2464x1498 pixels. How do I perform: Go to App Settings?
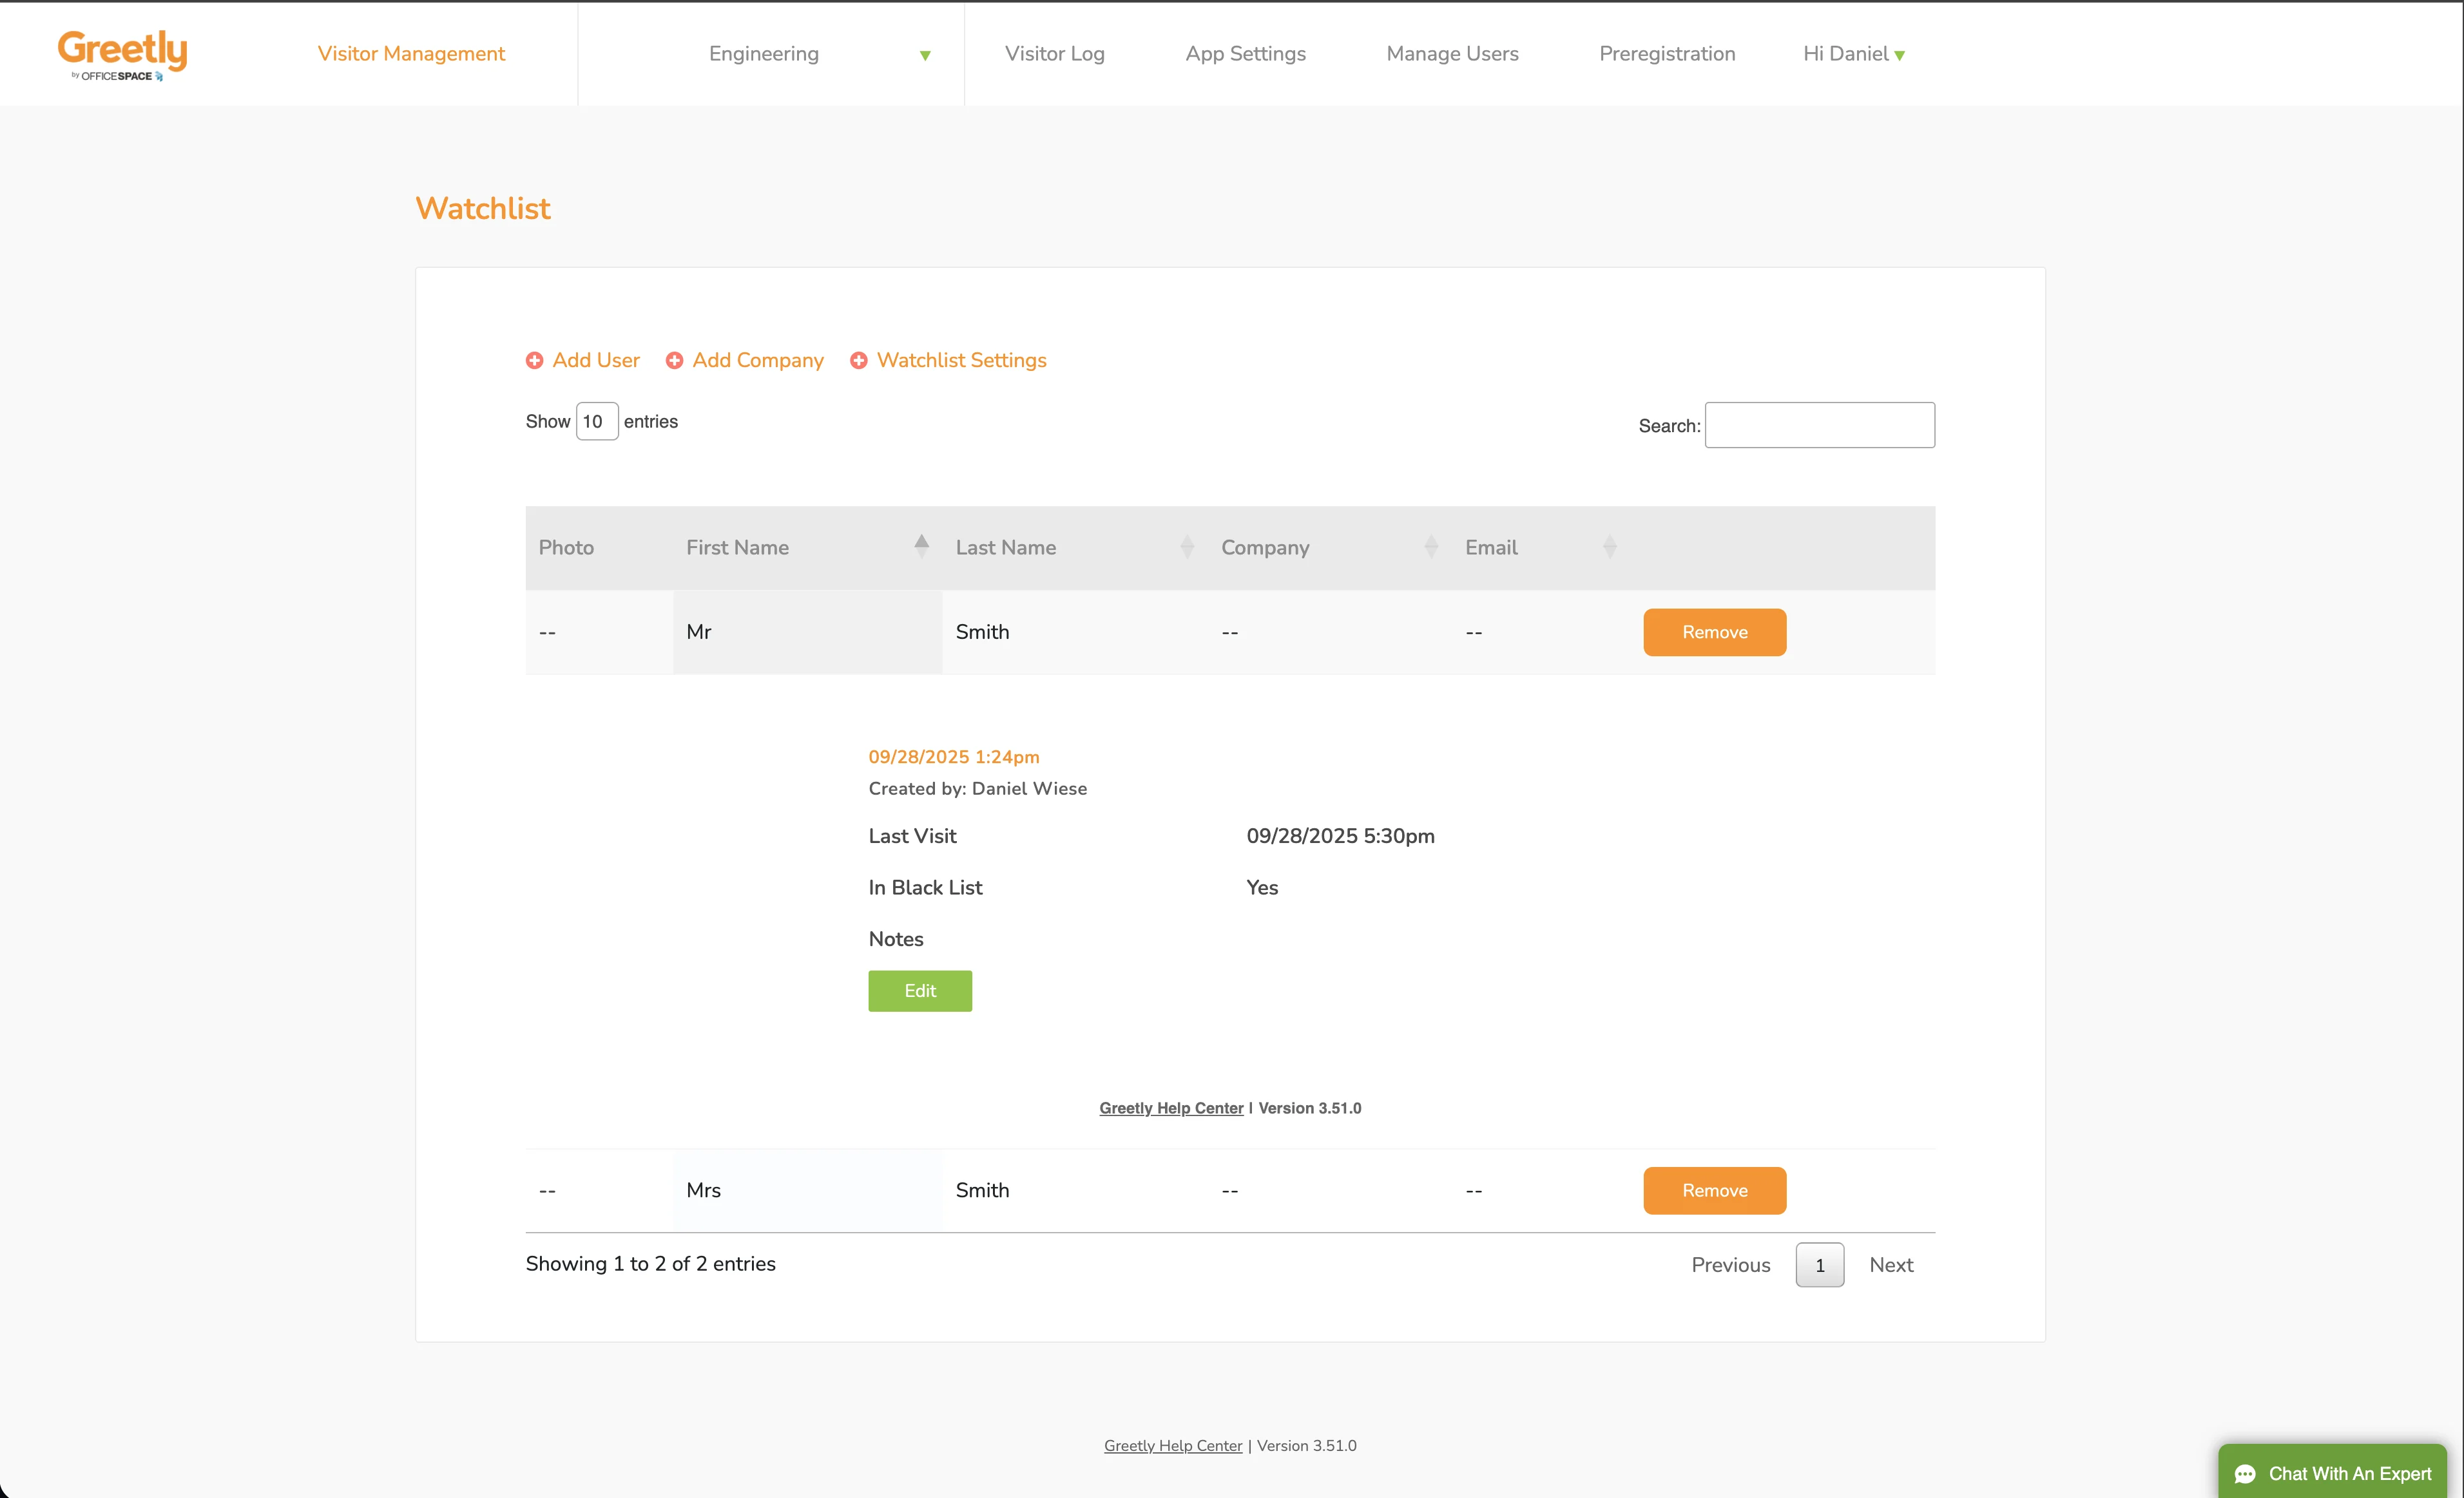[x=1245, y=54]
